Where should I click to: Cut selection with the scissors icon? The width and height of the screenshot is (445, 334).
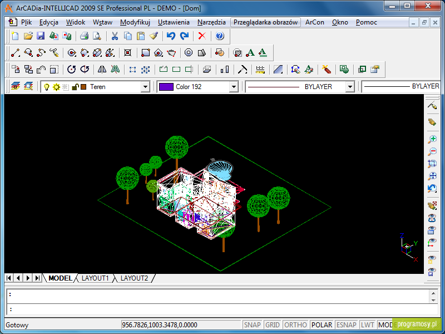(x=115, y=36)
